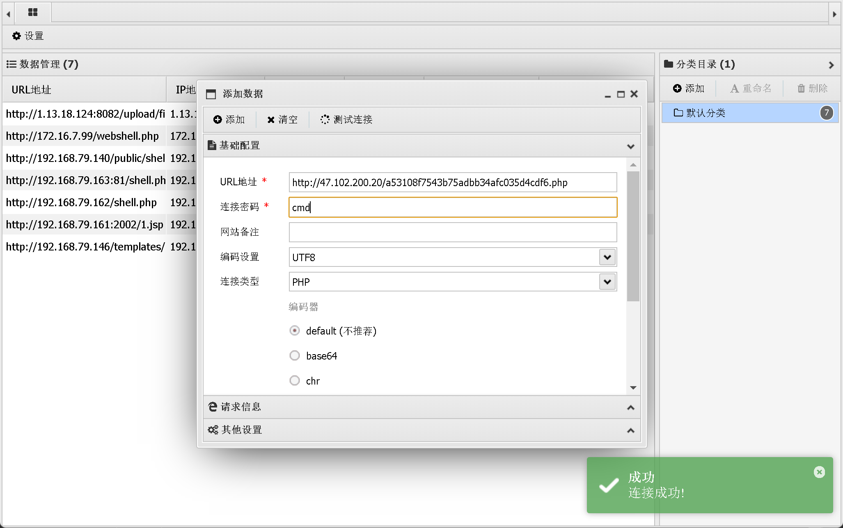
Task: Click the 其他设置 gears icon
Action: [213, 430]
